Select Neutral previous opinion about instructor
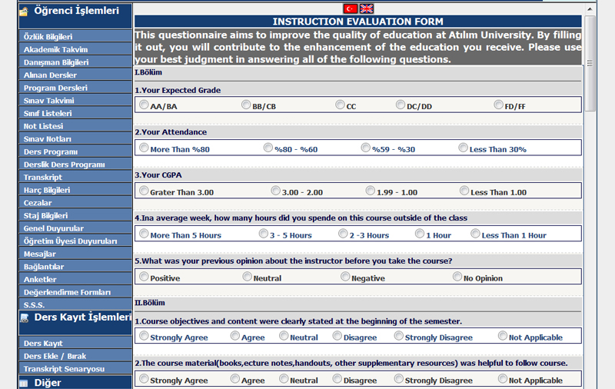The width and height of the screenshot is (615, 389). (247, 277)
